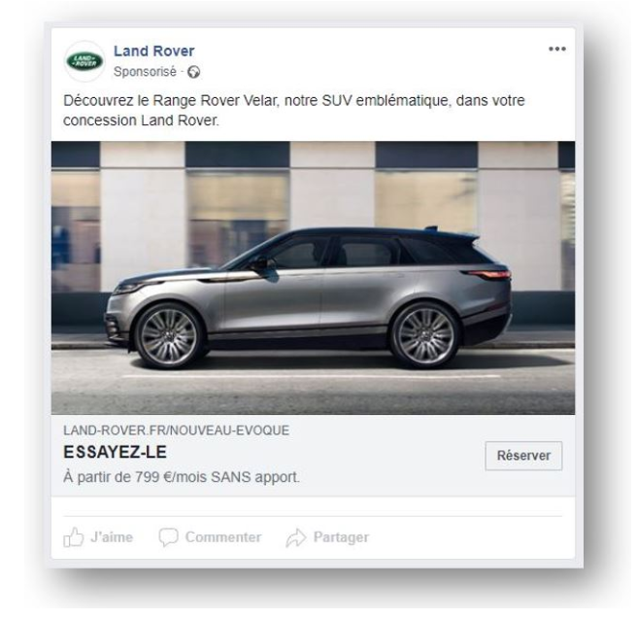Click the SUV's red tail light in image
The height and width of the screenshot is (620, 637).
(489, 274)
